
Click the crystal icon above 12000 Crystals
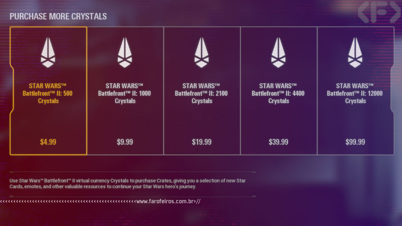pyautogui.click(x=355, y=52)
